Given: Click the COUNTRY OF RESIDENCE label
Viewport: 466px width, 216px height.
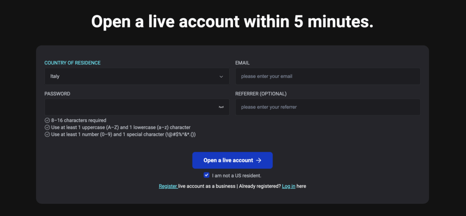Looking at the screenshot, I should pyautogui.click(x=72, y=63).
